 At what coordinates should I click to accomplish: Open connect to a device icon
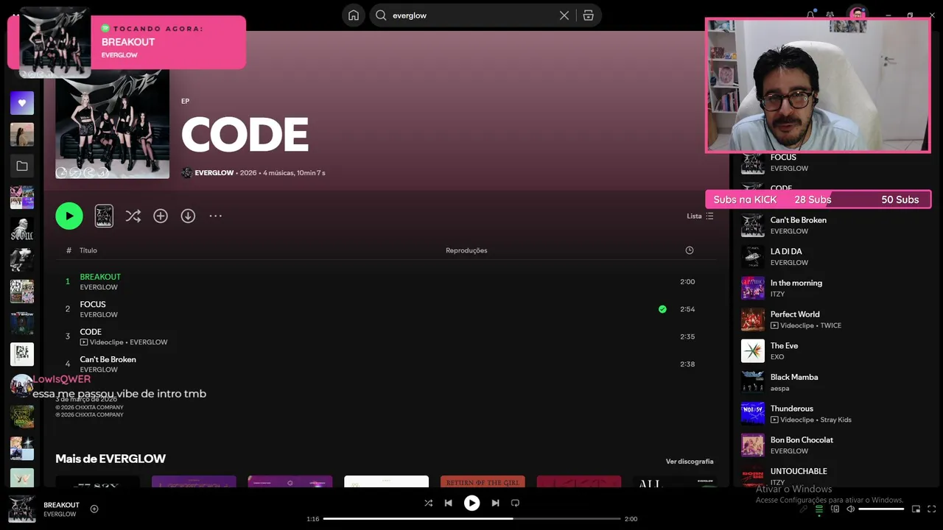(x=835, y=509)
